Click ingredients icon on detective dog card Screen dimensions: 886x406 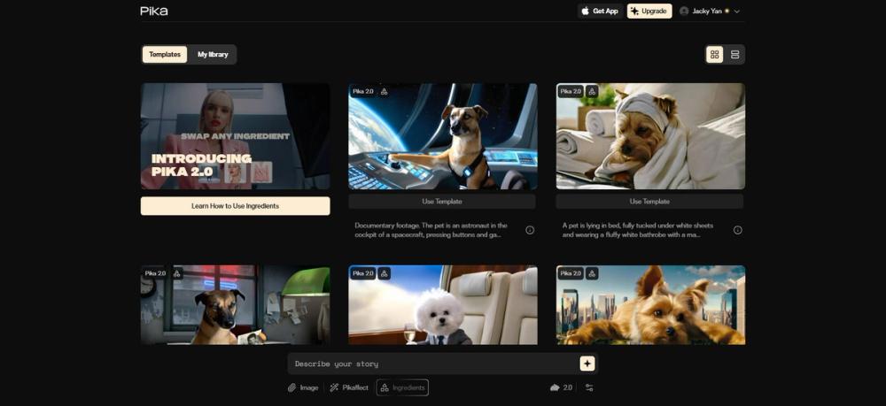click(176, 273)
